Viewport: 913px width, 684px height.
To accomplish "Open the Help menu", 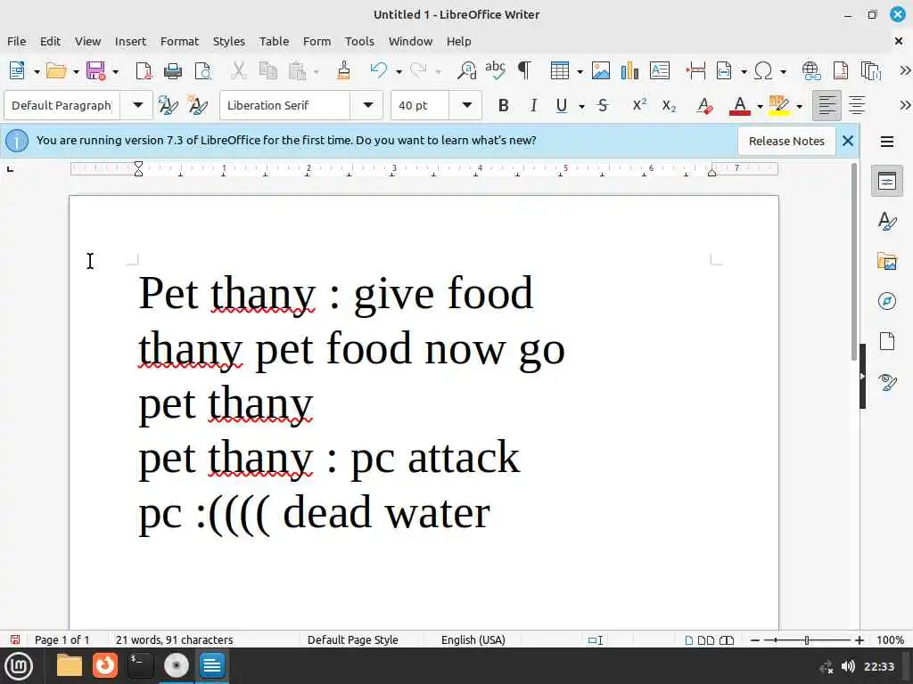I will click(459, 41).
